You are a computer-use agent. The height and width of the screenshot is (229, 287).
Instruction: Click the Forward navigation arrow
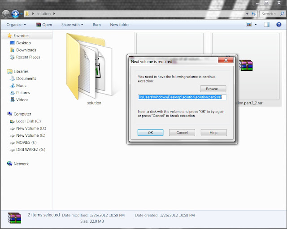[15, 14]
